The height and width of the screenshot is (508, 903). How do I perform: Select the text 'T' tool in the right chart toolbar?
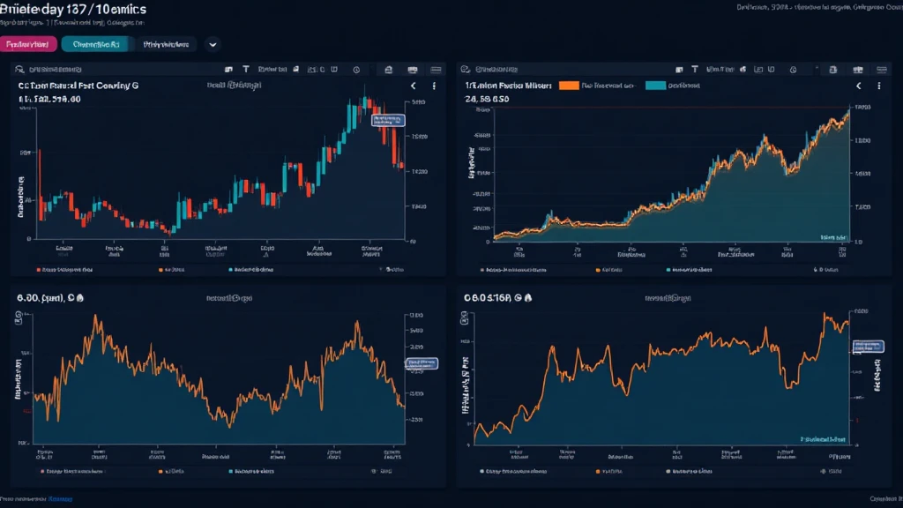click(695, 69)
